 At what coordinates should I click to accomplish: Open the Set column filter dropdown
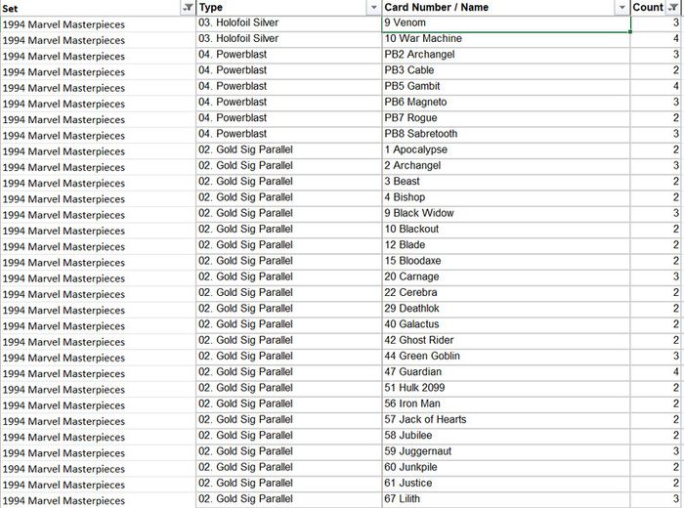[188, 8]
